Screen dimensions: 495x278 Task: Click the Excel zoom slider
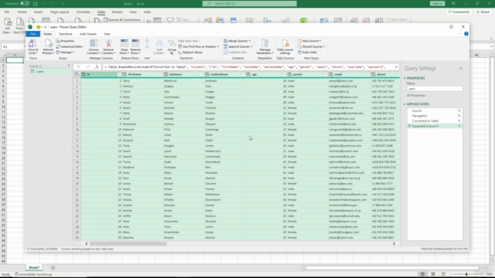466,274
